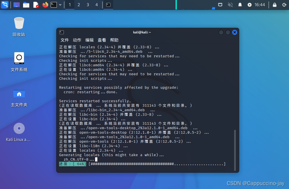Click 'Restarting services possibly affected' line
Viewport: 289px width, 189px height.
[119, 88]
